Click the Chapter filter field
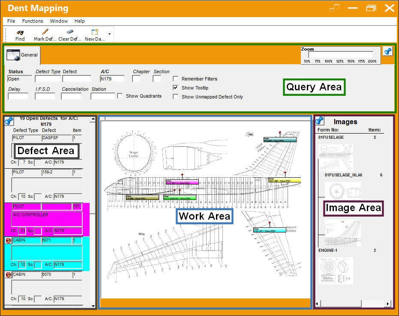 point(136,79)
